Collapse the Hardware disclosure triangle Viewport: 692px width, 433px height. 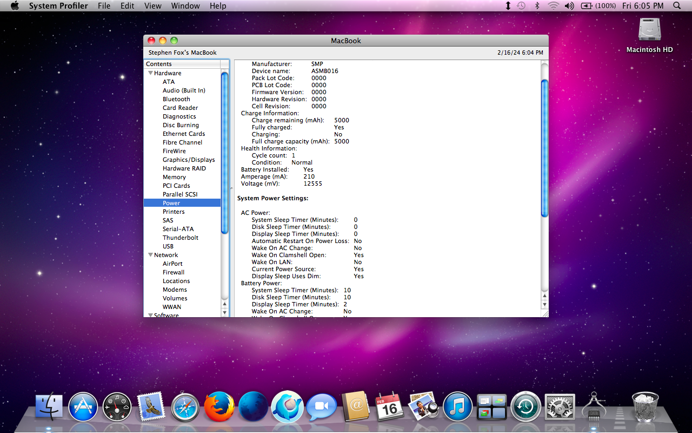(x=150, y=73)
